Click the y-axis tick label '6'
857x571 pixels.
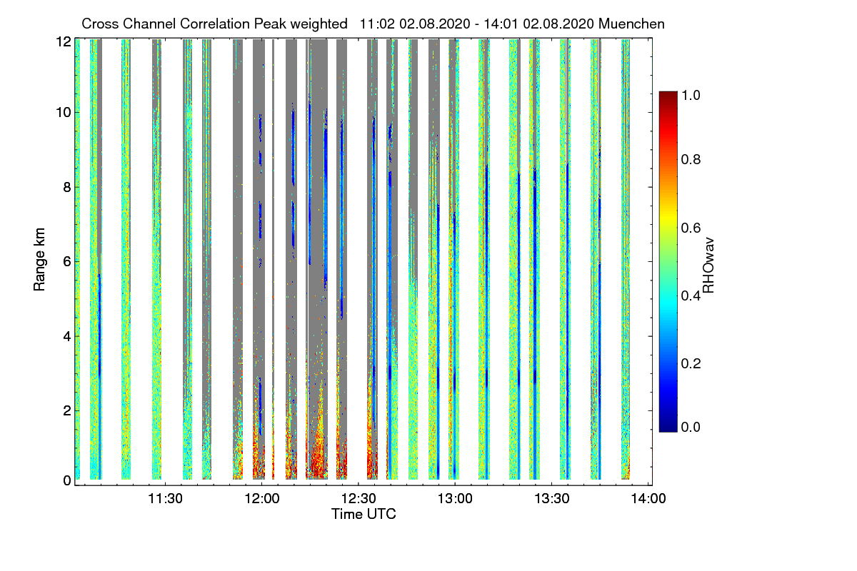pyautogui.click(x=67, y=261)
